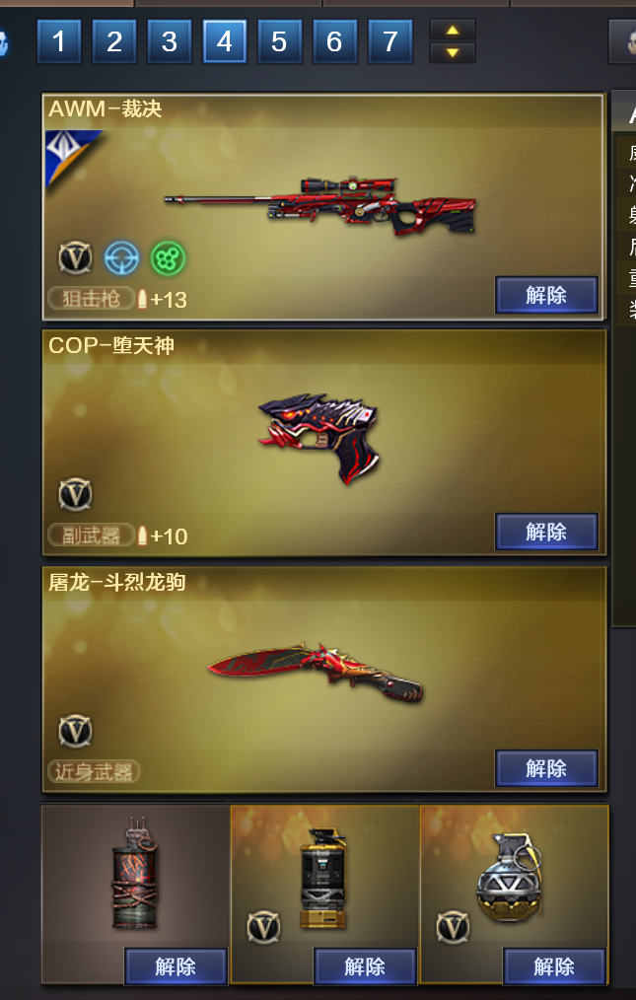Click the V badge on the silver grenade
Viewport: 636px width, 1000px height.
(x=453, y=927)
